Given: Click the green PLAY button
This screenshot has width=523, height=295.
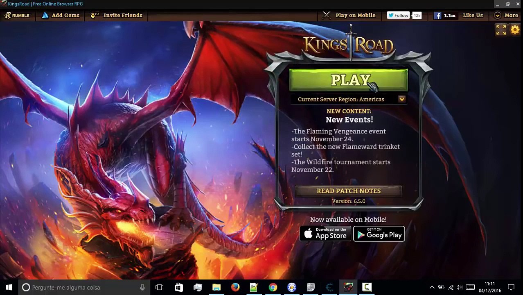Looking at the screenshot, I should pyautogui.click(x=348, y=80).
